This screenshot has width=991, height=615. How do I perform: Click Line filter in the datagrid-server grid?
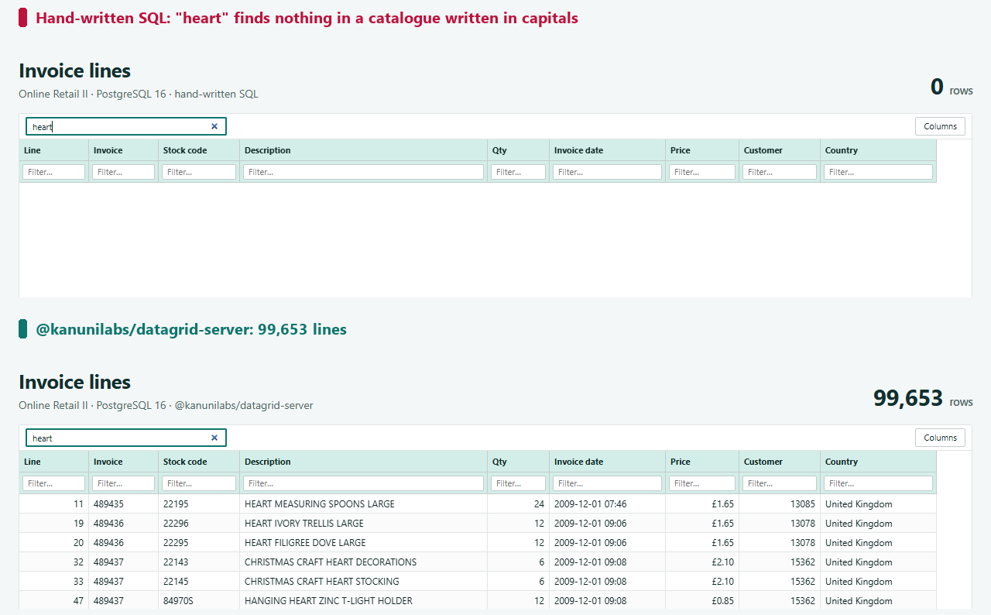pos(54,483)
